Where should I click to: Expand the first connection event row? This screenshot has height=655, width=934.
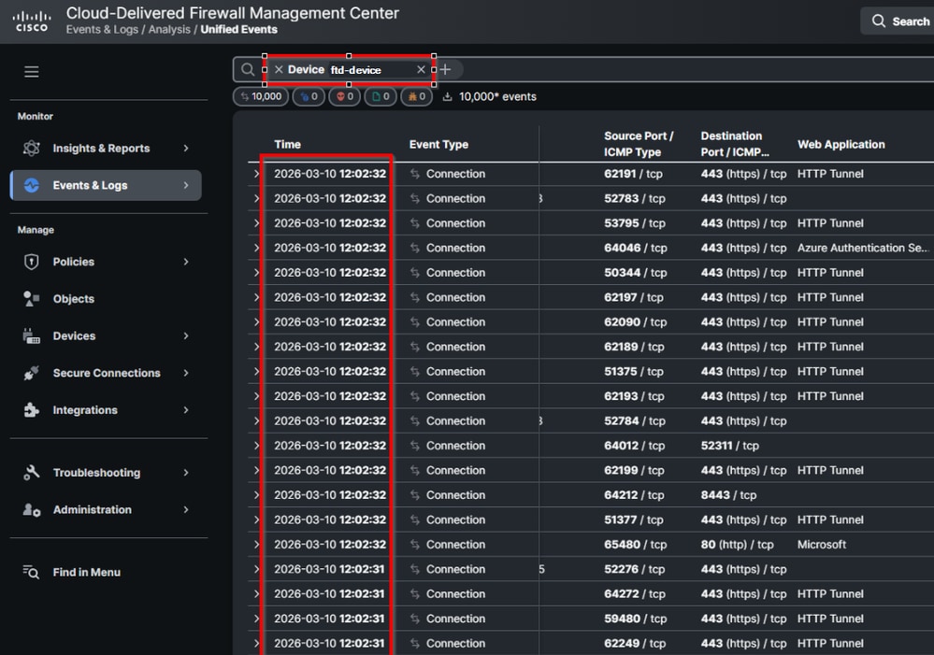tap(255, 173)
